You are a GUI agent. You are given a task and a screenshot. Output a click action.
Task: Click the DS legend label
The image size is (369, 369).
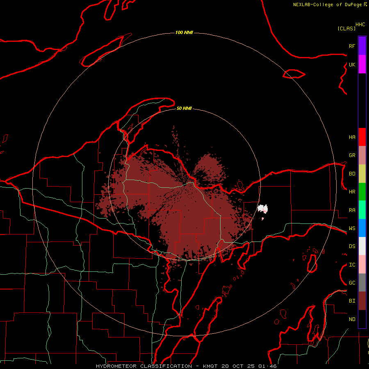(352, 246)
